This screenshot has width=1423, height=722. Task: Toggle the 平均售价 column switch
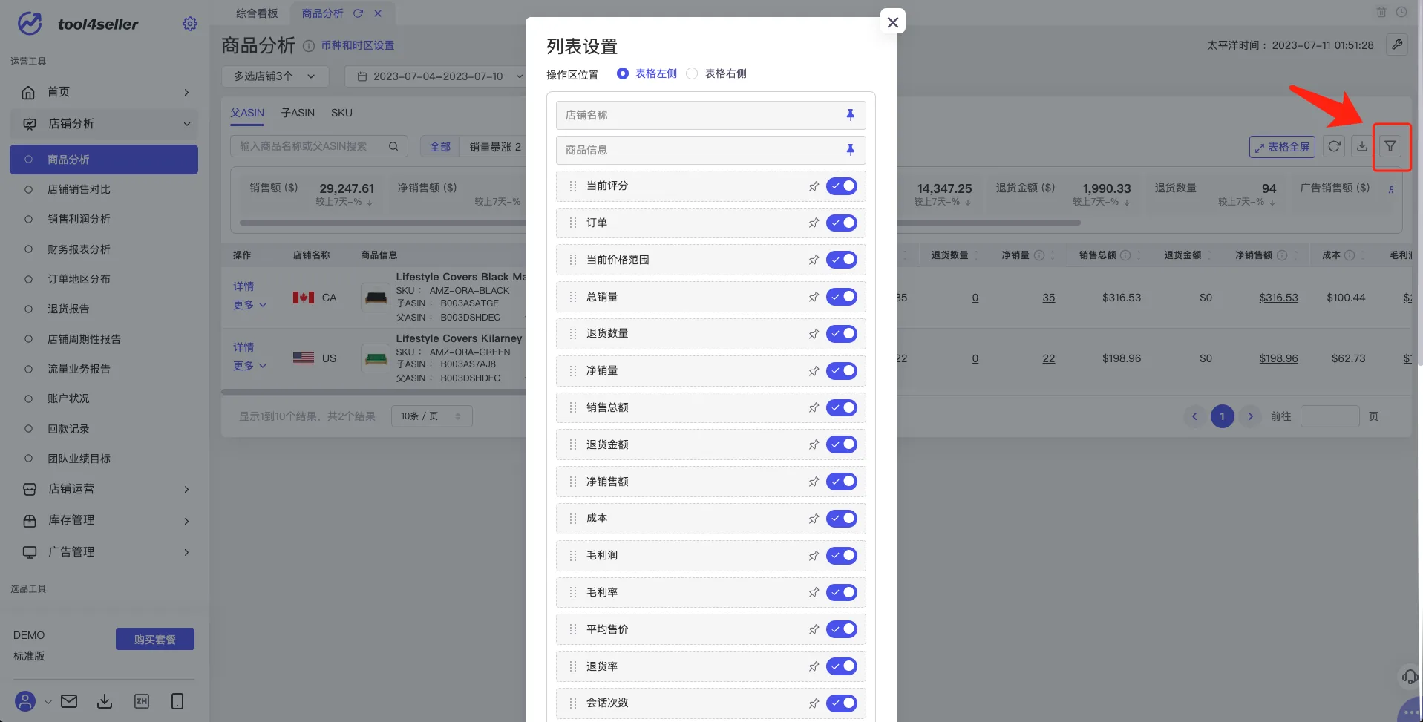842,629
